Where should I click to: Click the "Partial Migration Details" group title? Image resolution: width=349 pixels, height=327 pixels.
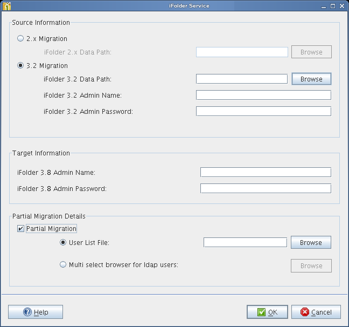[x=49, y=216]
